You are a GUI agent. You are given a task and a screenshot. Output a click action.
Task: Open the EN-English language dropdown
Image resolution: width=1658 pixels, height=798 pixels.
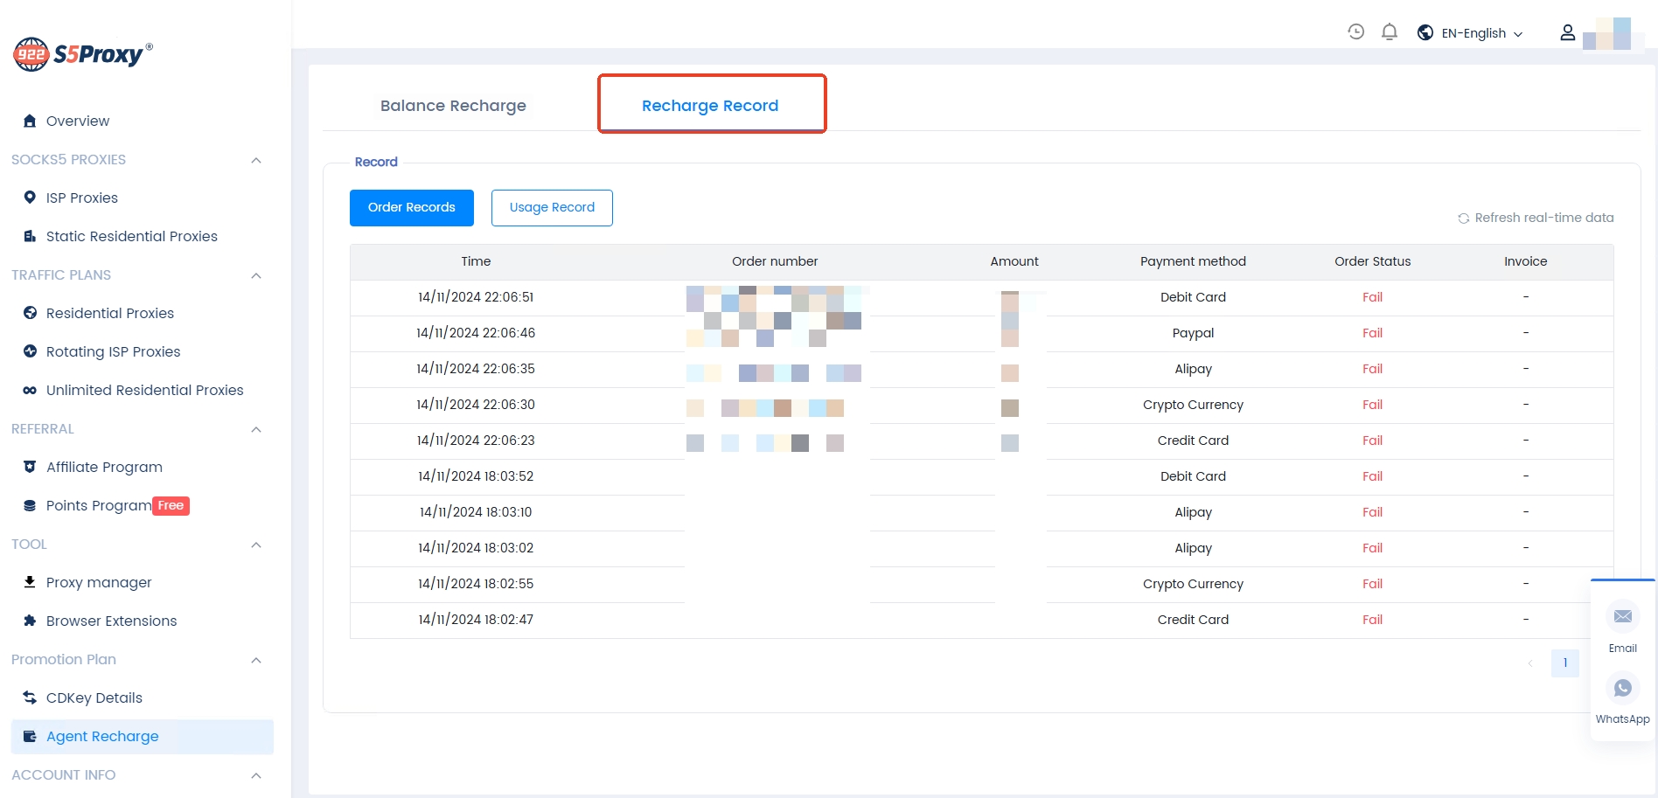pyautogui.click(x=1473, y=33)
